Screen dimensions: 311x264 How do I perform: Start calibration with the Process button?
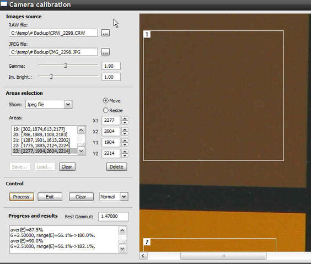coord(22,197)
